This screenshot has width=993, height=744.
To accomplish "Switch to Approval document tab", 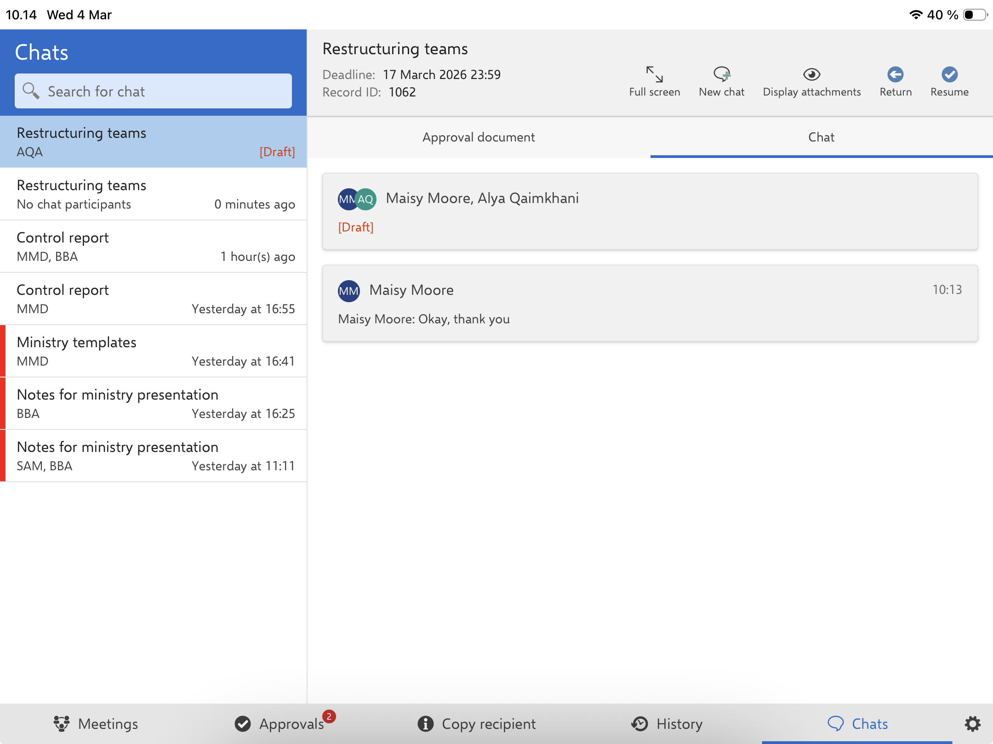I will (x=479, y=137).
